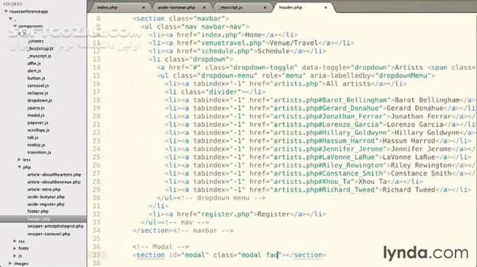The image size is (477, 267).
Task: Expand the less folder
Action: click(19, 160)
